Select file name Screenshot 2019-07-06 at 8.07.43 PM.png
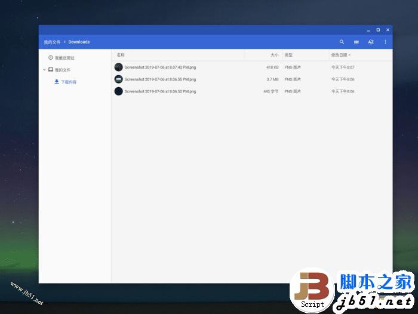418x314 pixels. coord(160,67)
